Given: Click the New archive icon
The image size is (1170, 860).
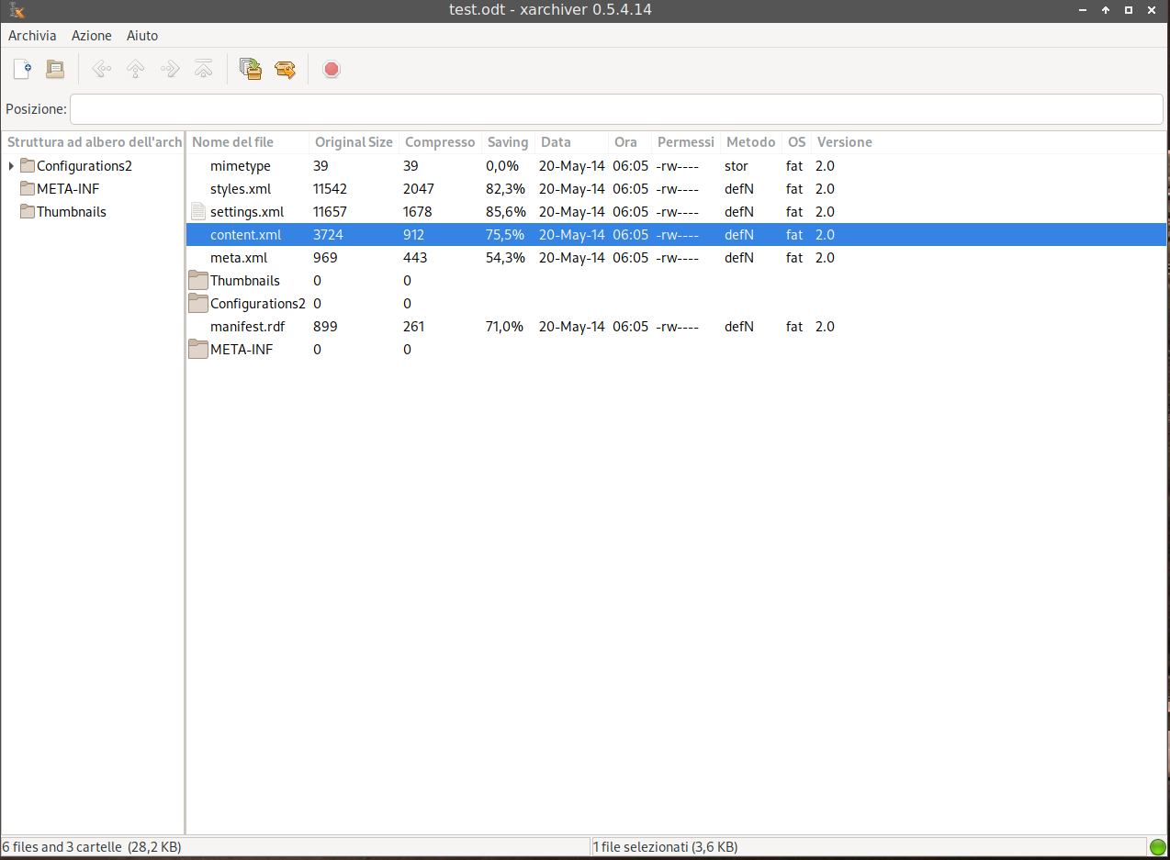Looking at the screenshot, I should (x=20, y=69).
